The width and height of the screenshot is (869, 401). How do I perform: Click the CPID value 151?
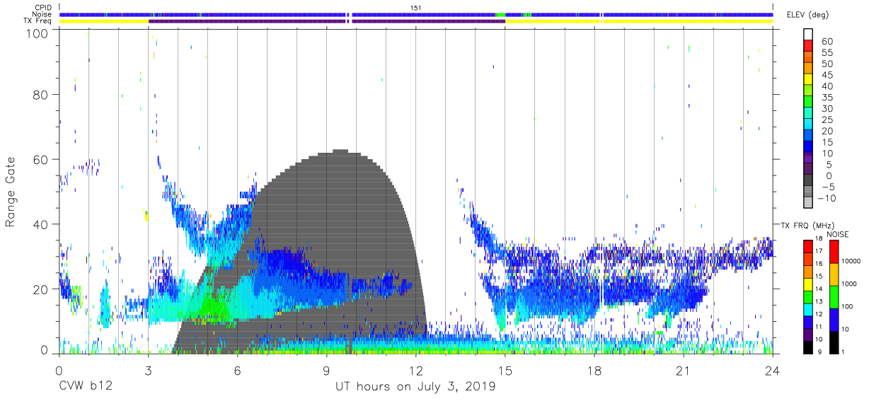pyautogui.click(x=415, y=8)
